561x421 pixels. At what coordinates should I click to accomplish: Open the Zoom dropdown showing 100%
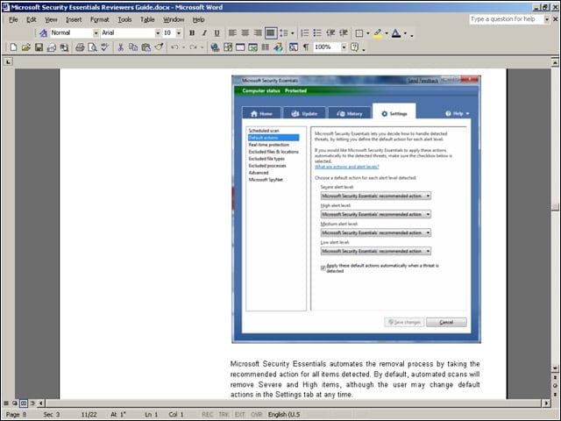[x=344, y=47]
